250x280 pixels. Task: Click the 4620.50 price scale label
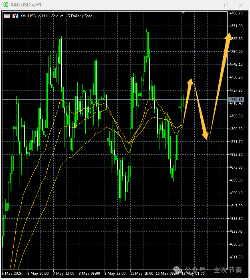pos(236,244)
